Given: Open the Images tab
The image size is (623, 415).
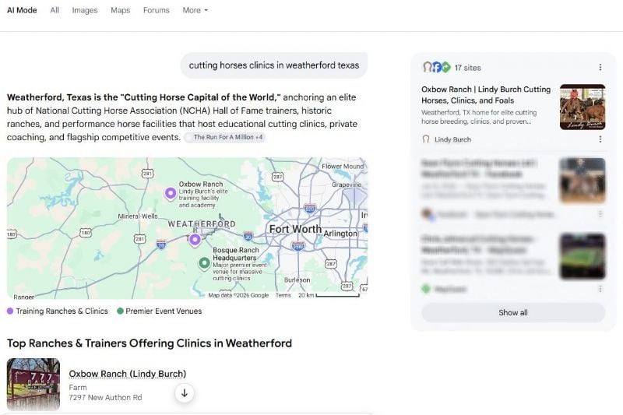Looking at the screenshot, I should point(85,10).
